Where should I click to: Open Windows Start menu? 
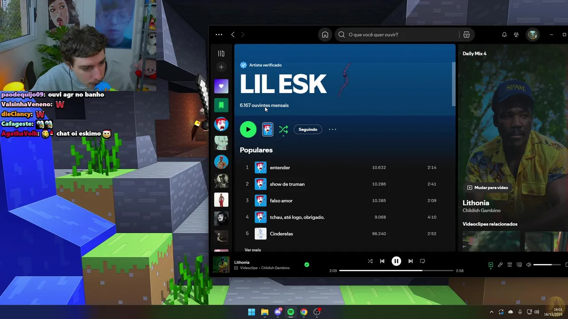[x=252, y=312]
